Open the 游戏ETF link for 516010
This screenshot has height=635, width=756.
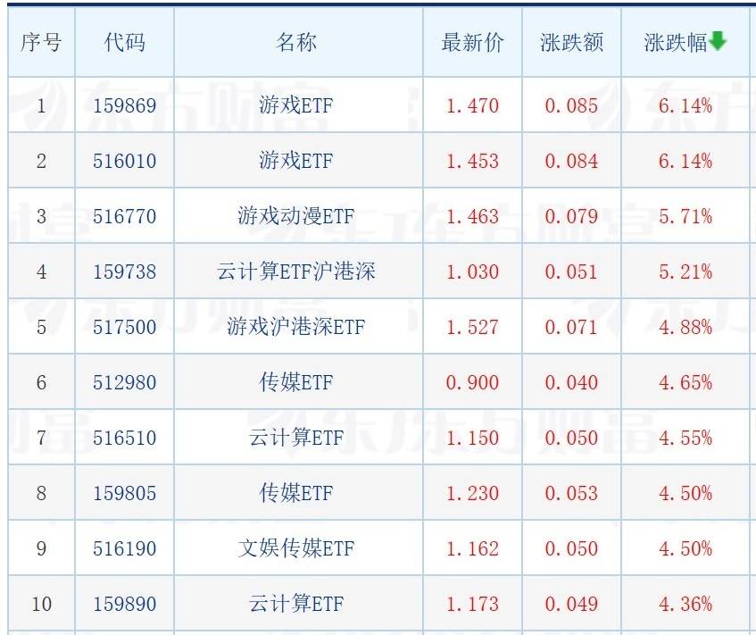[296, 161]
